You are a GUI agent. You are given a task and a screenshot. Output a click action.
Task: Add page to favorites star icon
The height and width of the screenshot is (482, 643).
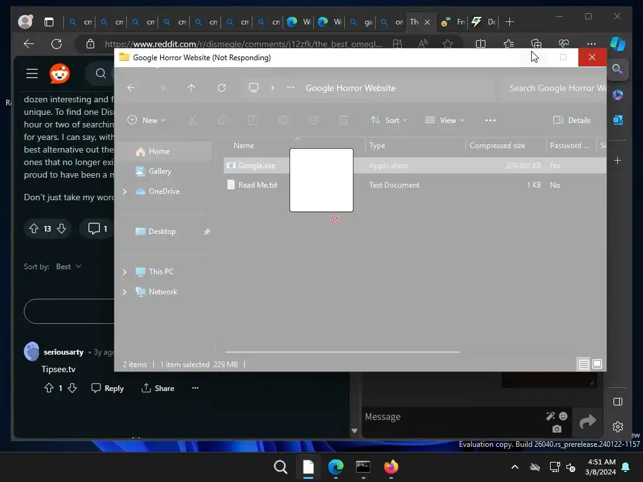coord(448,44)
